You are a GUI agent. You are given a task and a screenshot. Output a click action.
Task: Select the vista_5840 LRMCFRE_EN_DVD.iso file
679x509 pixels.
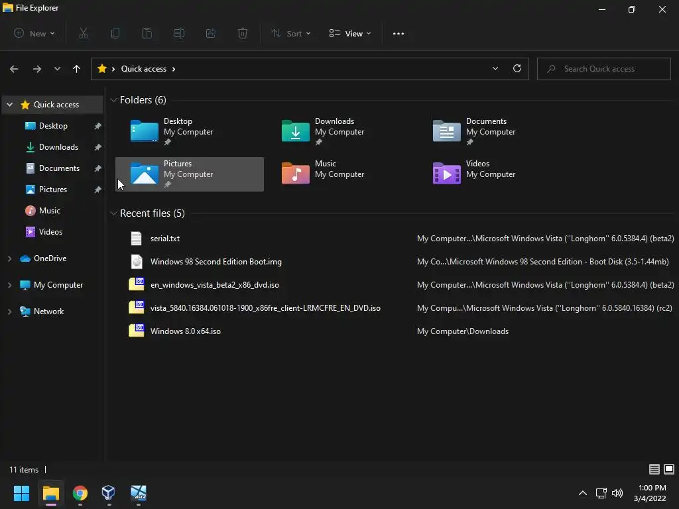[x=265, y=308]
